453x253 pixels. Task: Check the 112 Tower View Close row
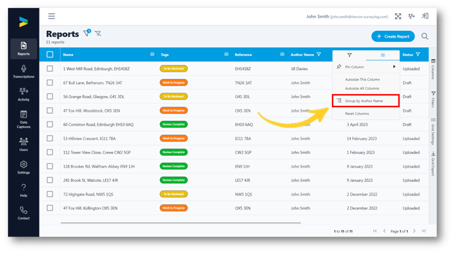pyautogui.click(x=49, y=152)
